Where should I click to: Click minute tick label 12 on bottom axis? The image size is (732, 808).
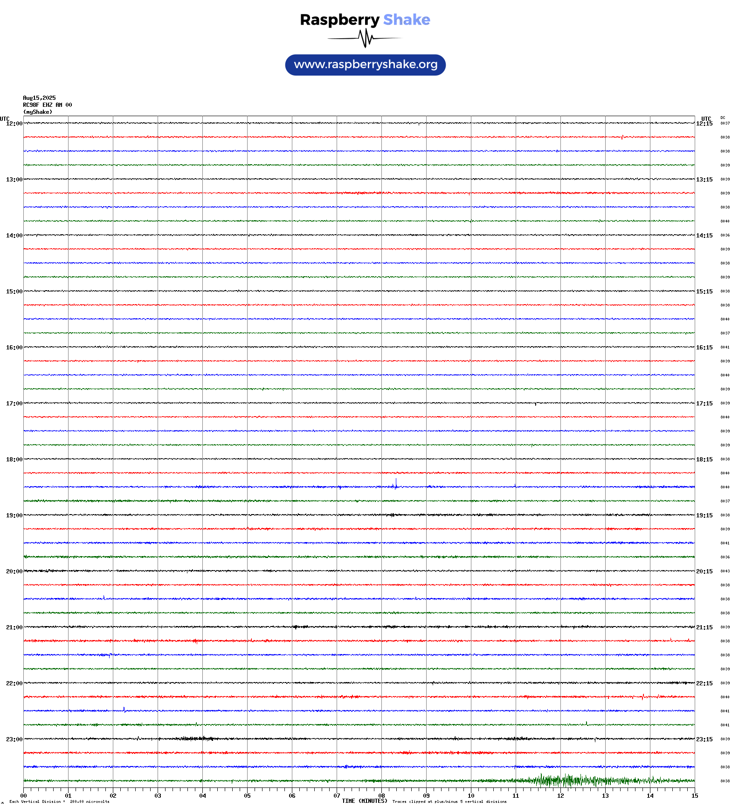click(560, 796)
